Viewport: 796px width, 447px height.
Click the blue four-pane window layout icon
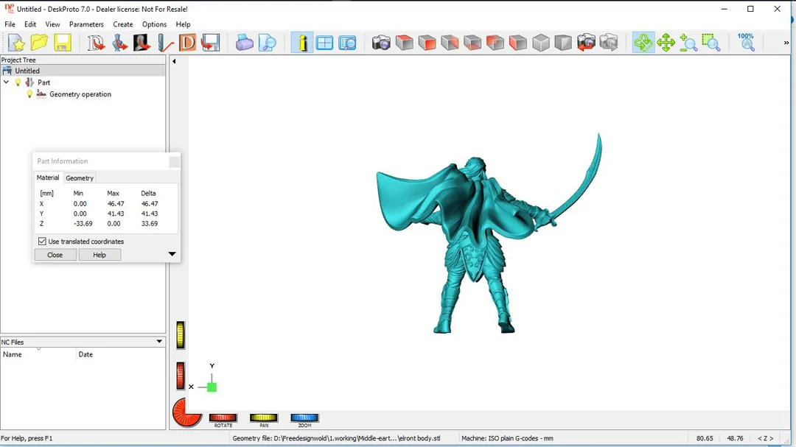pyautogui.click(x=324, y=43)
